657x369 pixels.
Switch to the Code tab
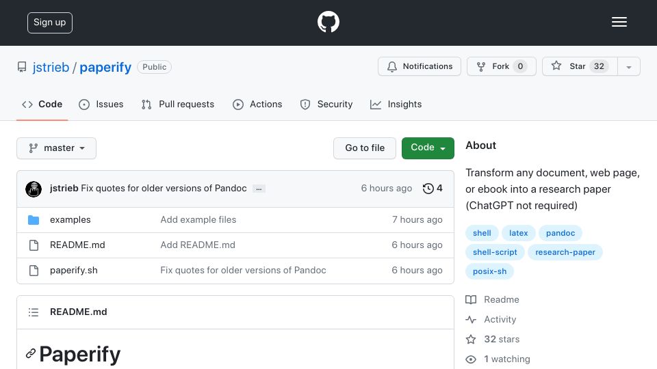[42, 104]
